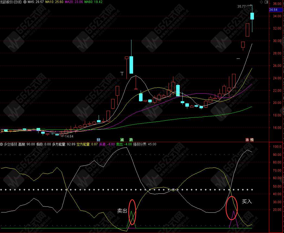Click the 强弱分界: 45.00 value
This screenshot has height=233, width=284.
[145, 144]
